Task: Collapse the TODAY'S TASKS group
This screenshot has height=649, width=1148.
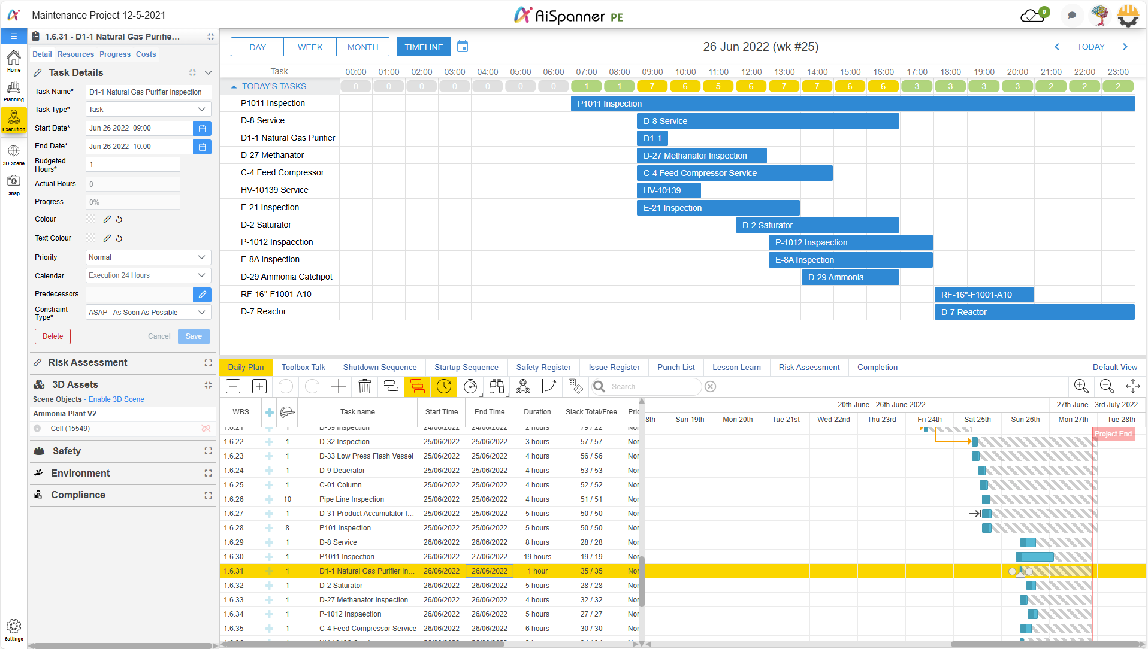Action: (x=234, y=87)
